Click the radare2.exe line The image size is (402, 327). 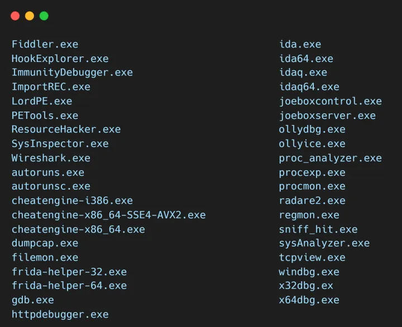click(312, 201)
